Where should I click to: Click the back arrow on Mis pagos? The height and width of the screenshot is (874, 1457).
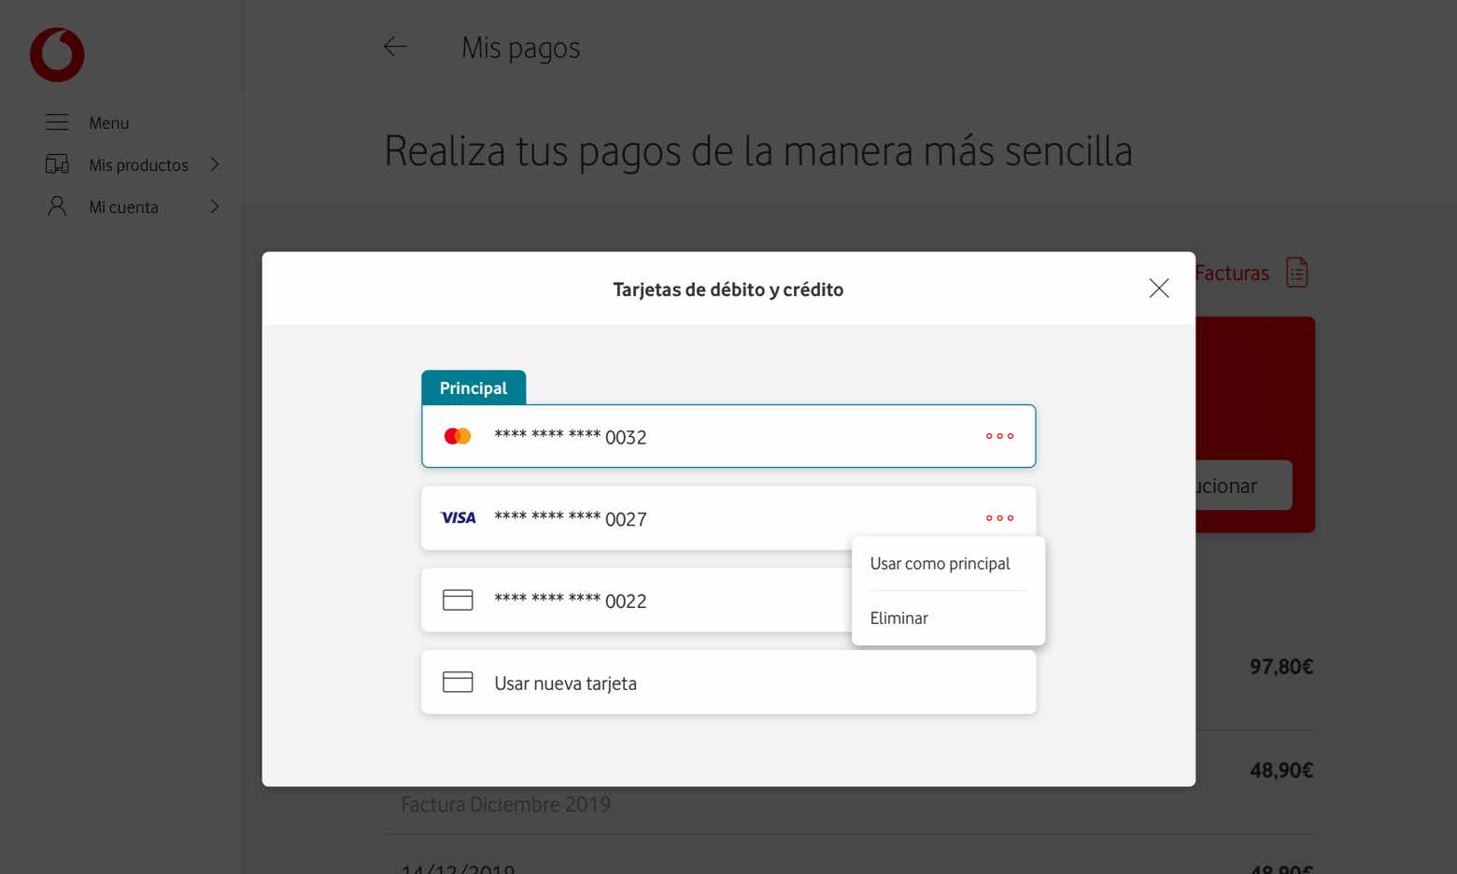(x=394, y=47)
